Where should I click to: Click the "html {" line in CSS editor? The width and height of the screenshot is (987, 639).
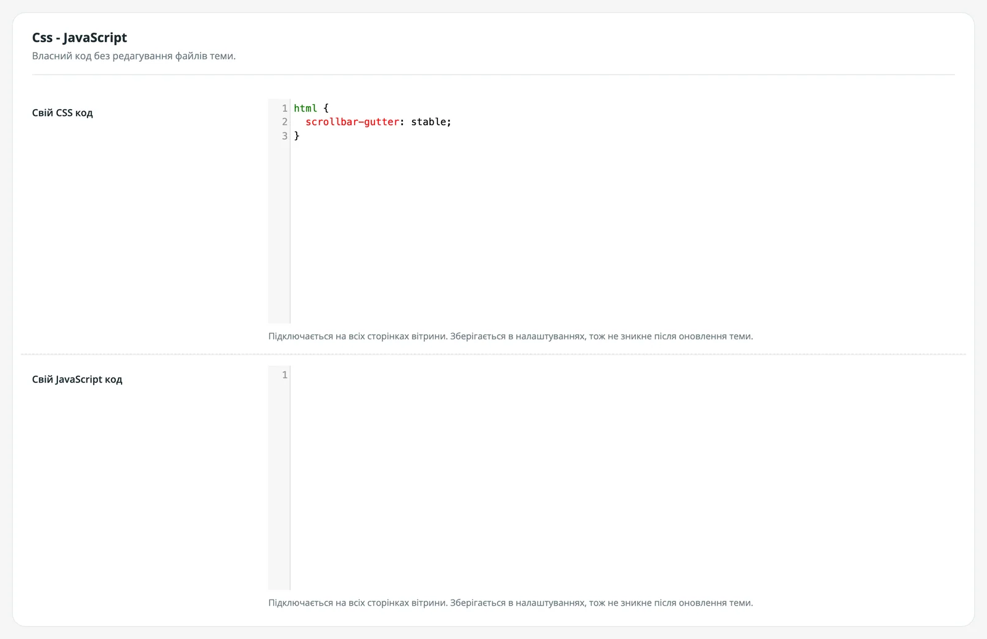311,108
